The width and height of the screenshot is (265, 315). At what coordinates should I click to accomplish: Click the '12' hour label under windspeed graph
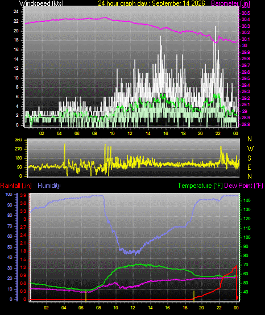[x=130, y=133]
